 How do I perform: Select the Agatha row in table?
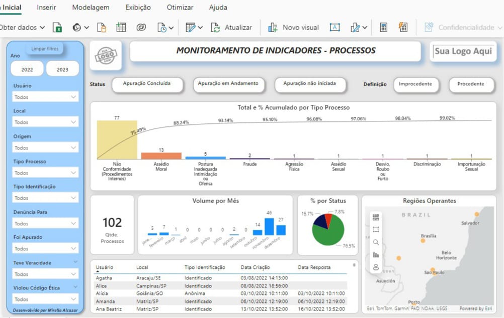pos(221,278)
